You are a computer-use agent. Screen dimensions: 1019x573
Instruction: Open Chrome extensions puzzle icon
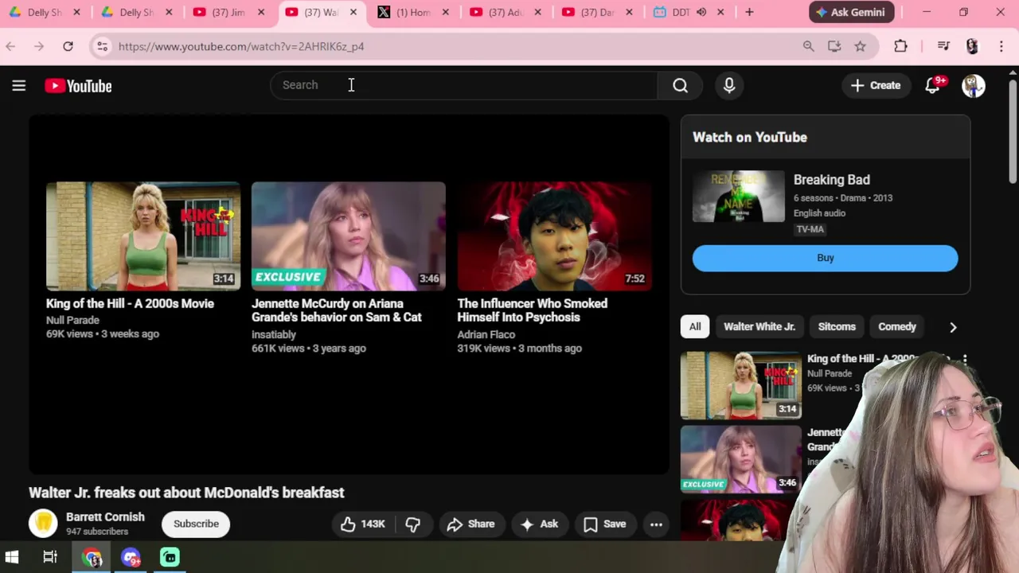pos(900,46)
